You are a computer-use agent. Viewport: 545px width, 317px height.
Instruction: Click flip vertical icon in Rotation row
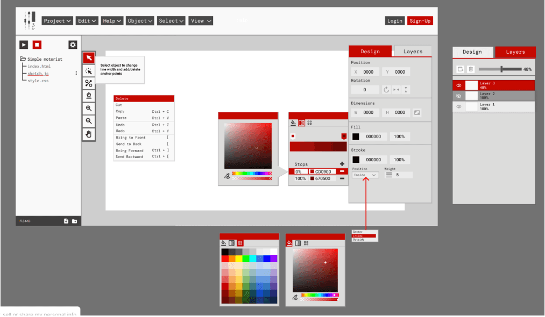pos(406,90)
